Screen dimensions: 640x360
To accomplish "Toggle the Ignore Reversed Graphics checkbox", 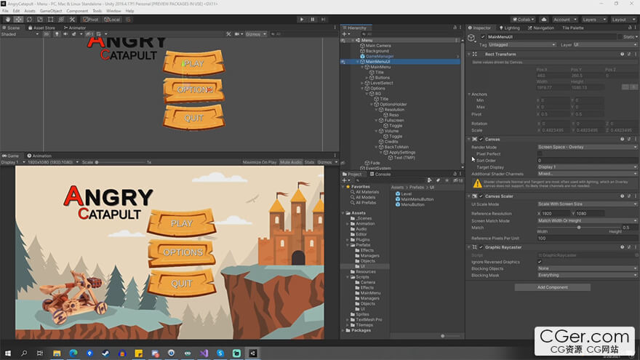I will (540, 262).
